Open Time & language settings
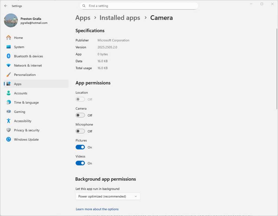This screenshot has width=278, height=216. [x=26, y=102]
